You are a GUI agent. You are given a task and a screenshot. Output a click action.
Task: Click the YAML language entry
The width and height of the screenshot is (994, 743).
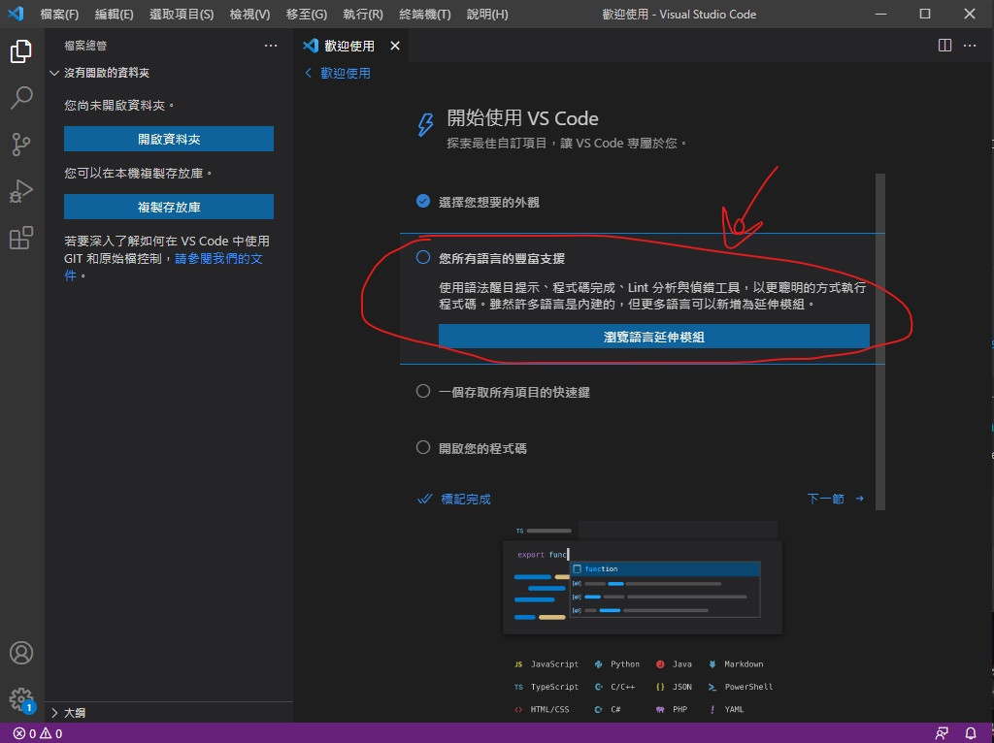pyautogui.click(x=726, y=710)
